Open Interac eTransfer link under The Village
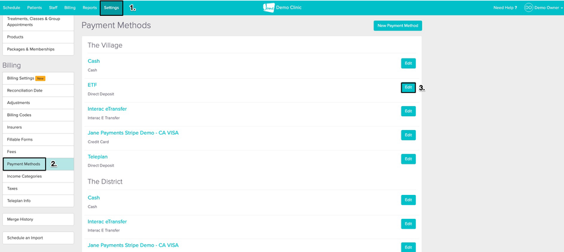 pyautogui.click(x=107, y=109)
